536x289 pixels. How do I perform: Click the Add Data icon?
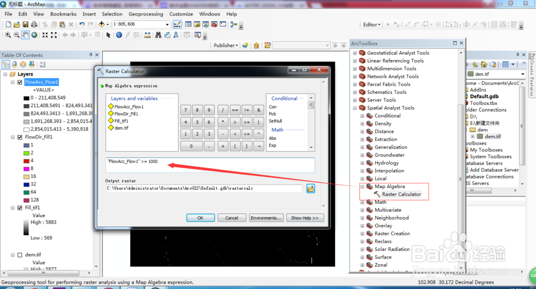[101, 24]
